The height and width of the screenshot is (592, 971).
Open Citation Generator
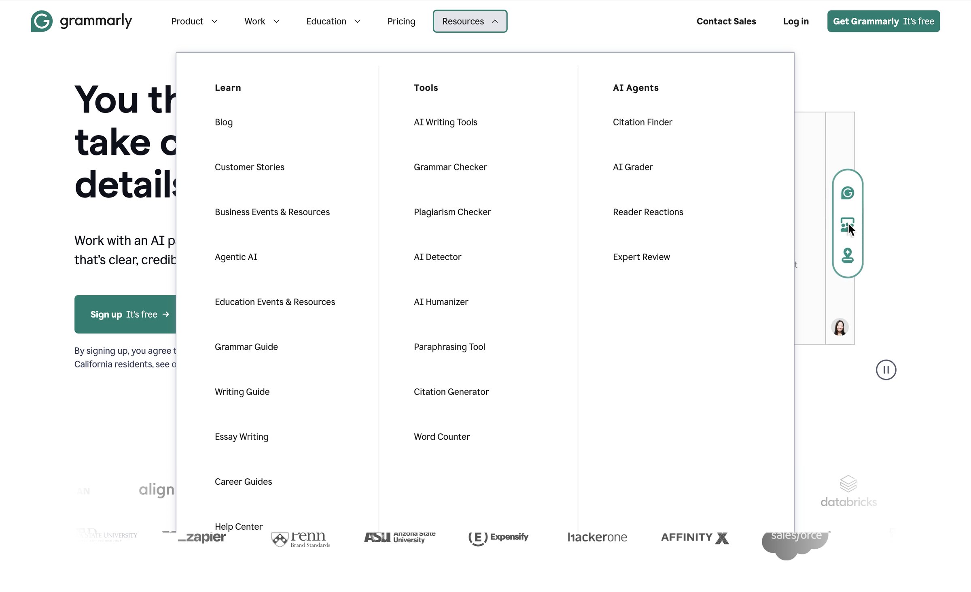tap(451, 392)
